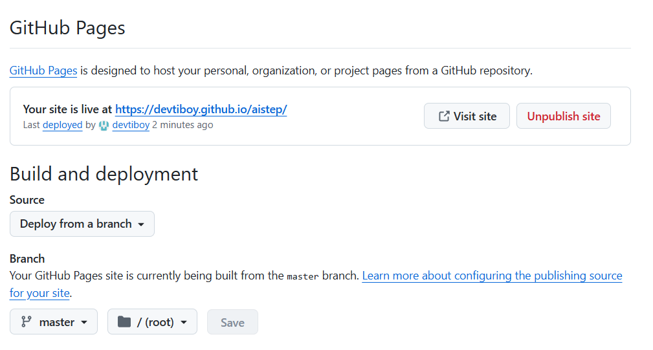
Task: Open the GitHub Pages documentation link
Action: [43, 71]
